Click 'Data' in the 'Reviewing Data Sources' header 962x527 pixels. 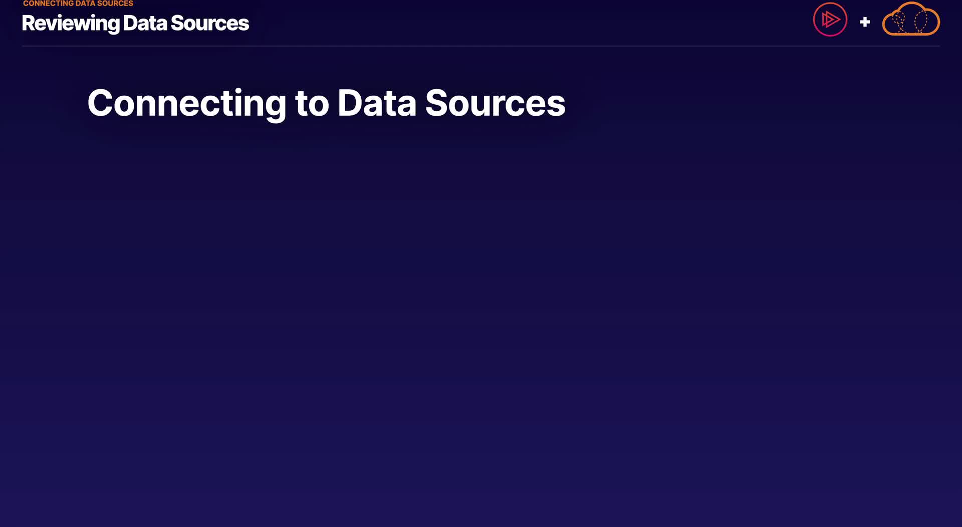click(145, 23)
